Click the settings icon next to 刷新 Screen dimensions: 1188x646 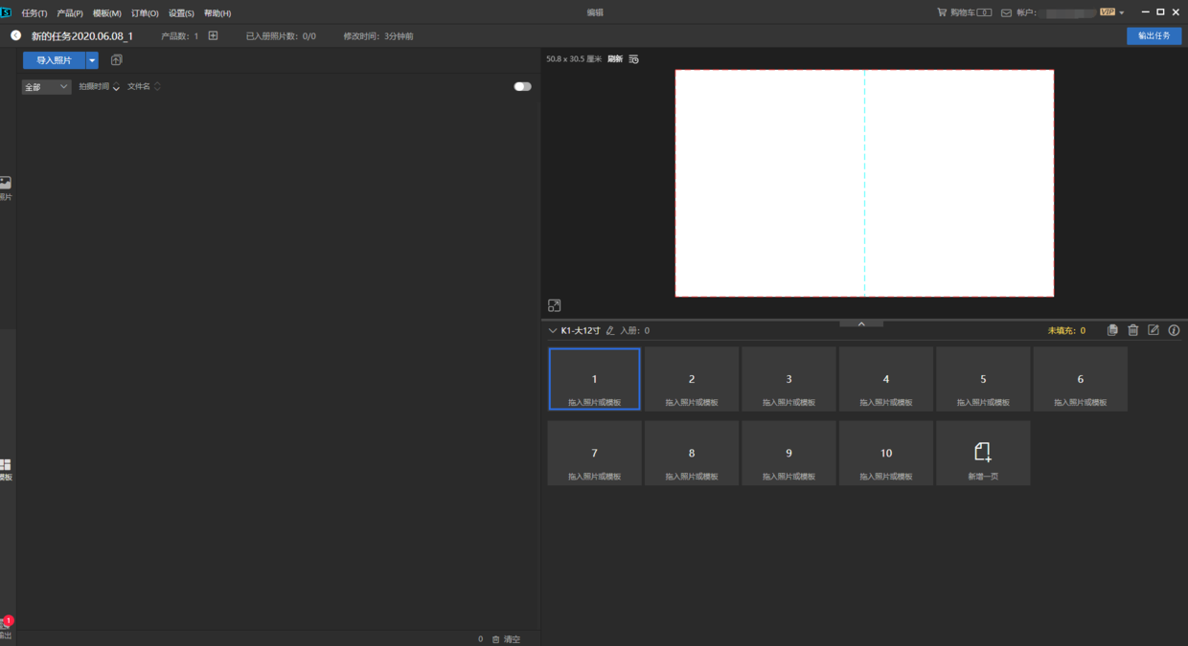click(x=633, y=59)
